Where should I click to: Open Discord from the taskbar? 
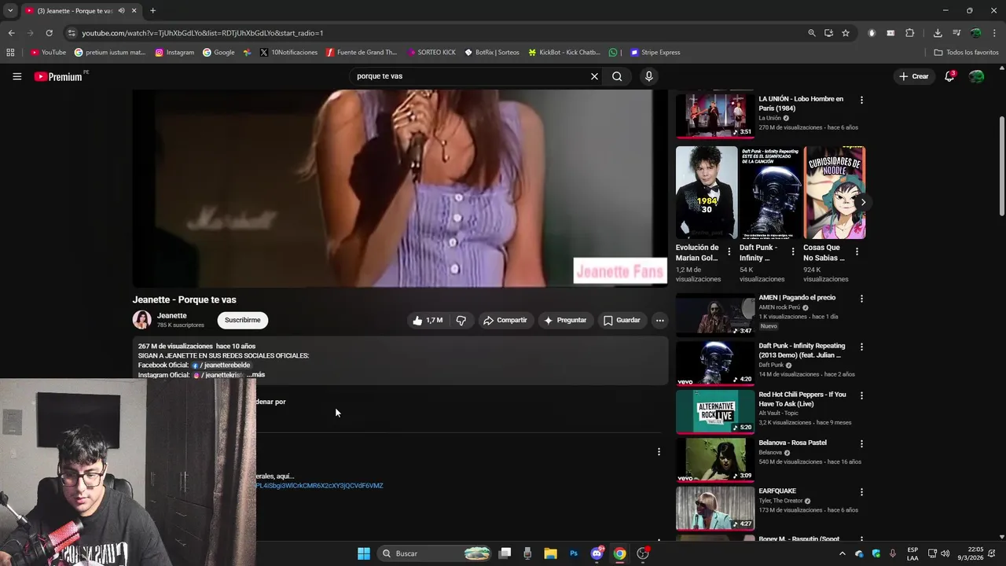[x=597, y=553]
